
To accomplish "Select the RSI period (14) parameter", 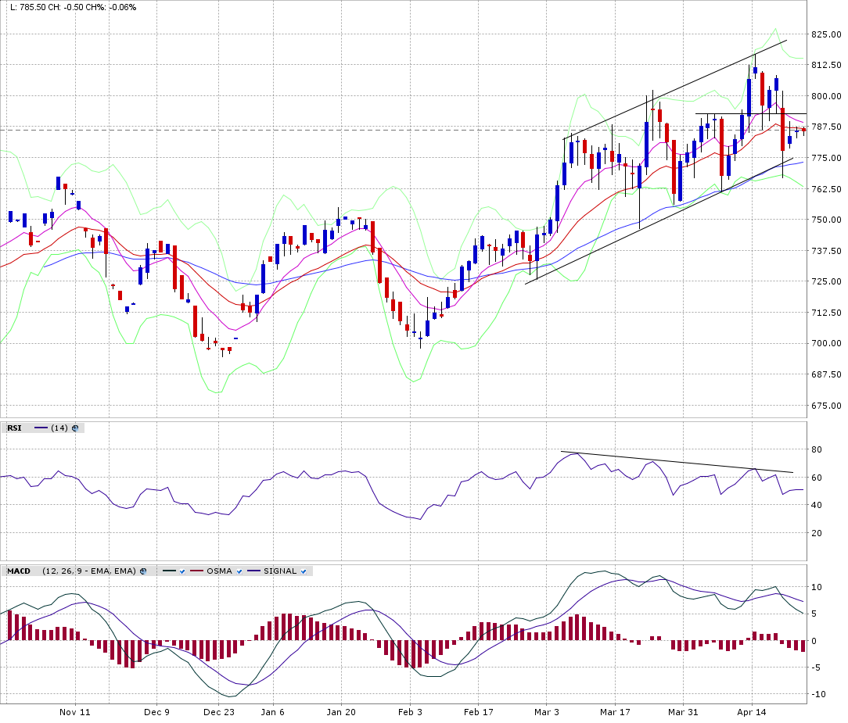I will click(59, 428).
